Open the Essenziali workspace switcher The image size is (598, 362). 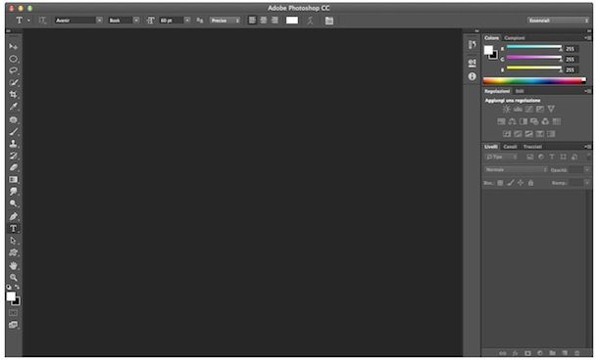559,21
